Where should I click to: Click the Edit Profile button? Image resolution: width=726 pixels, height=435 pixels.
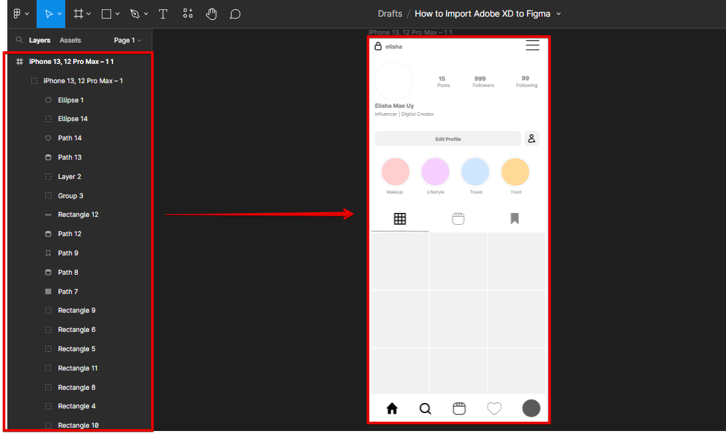tap(448, 139)
